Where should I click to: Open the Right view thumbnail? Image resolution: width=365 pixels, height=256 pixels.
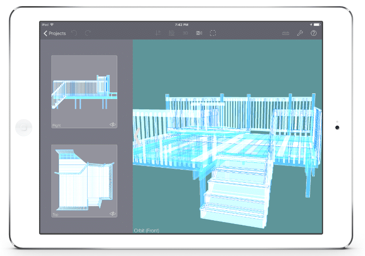pyautogui.click(x=84, y=91)
